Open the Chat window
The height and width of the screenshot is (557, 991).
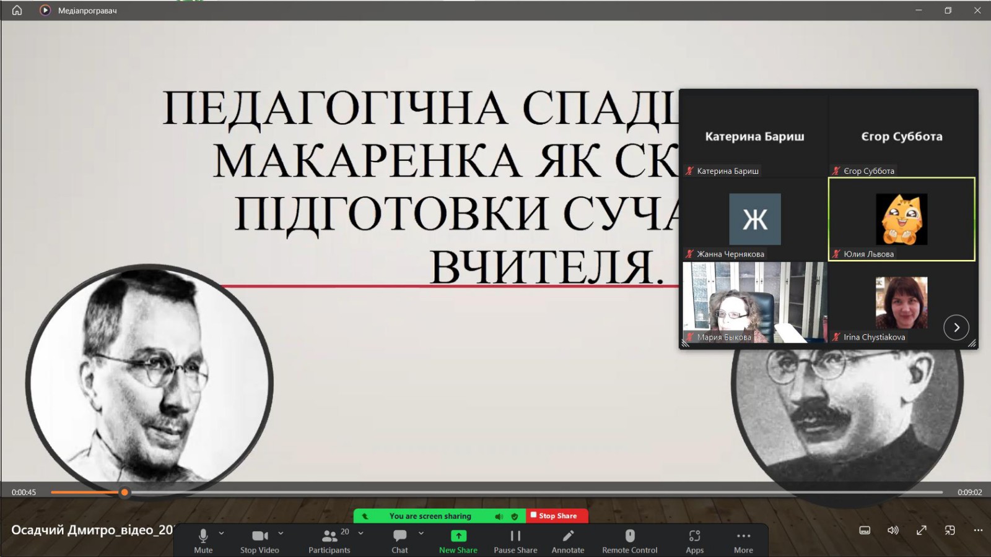[x=399, y=536]
